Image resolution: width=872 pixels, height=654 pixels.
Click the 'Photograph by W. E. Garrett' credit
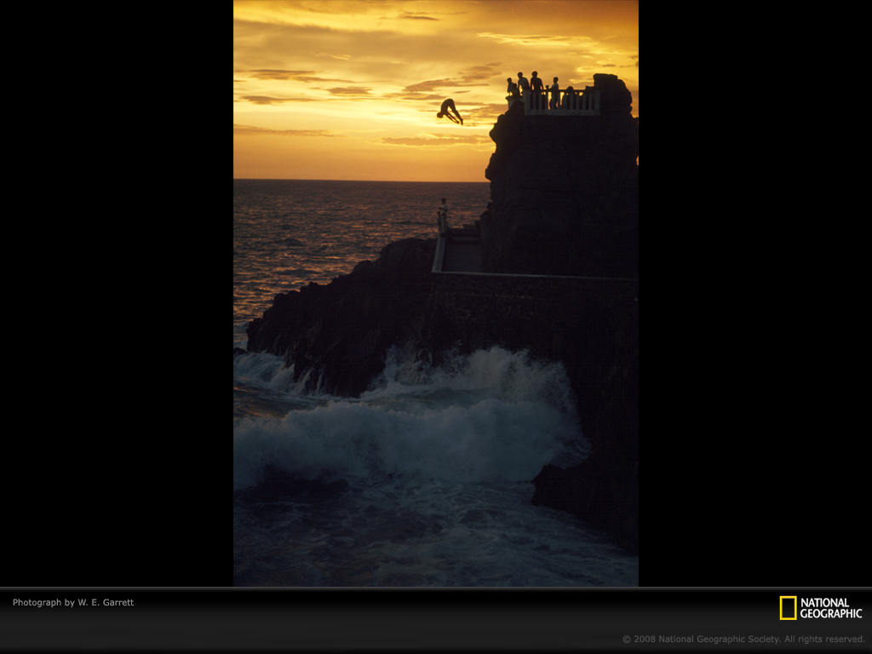(73, 603)
